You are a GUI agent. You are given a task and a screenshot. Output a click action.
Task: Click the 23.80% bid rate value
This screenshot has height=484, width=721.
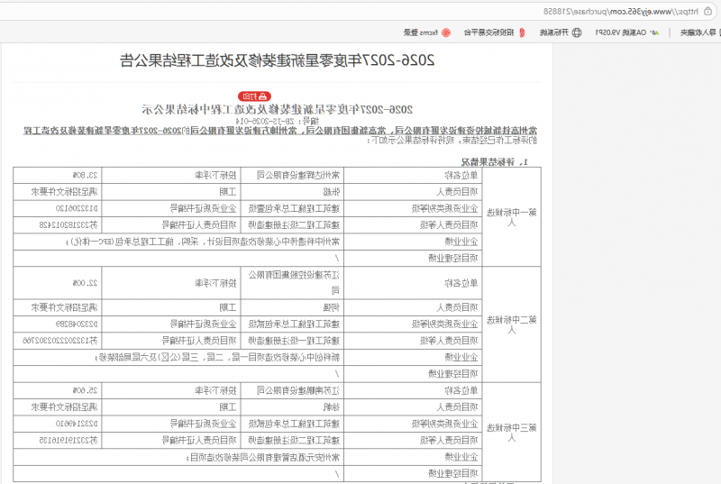pyautogui.click(x=85, y=175)
